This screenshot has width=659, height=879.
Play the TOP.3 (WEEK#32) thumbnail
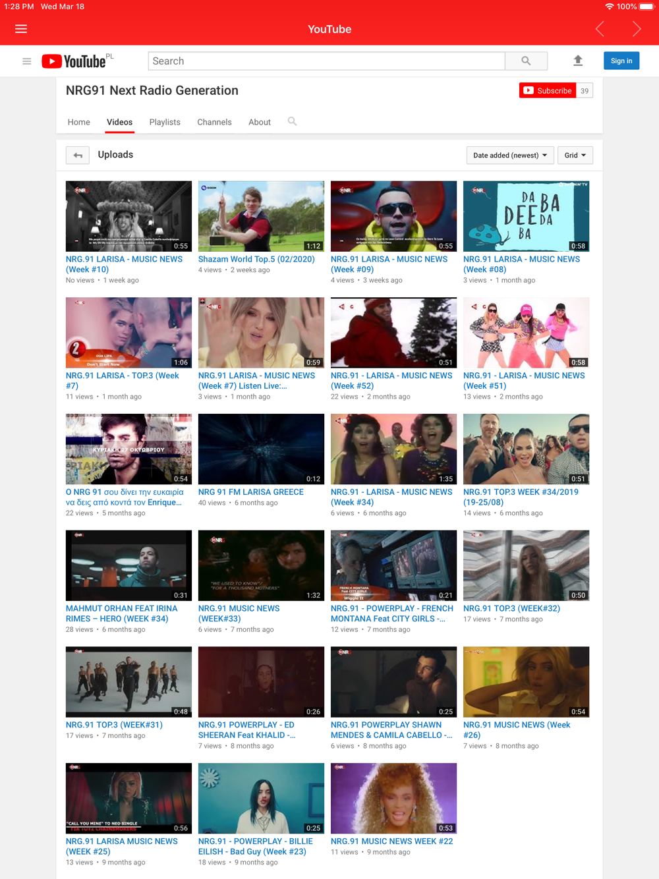[x=526, y=566]
